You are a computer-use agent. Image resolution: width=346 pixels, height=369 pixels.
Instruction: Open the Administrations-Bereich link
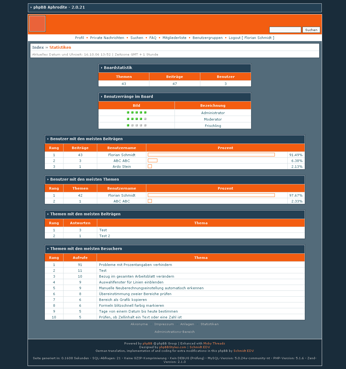click(x=175, y=332)
